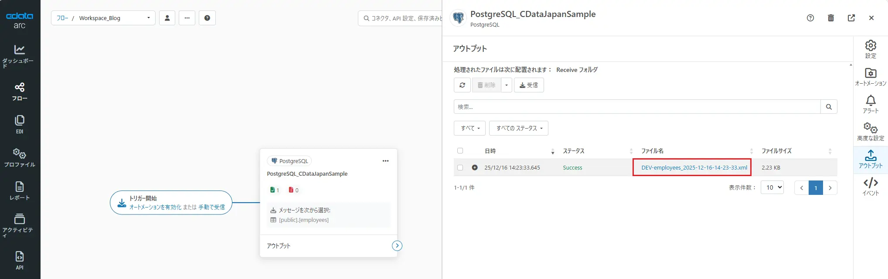Open DEV-employees_2025-12-16-14-23-33.xml file link
The image size is (888, 279).
(694, 167)
